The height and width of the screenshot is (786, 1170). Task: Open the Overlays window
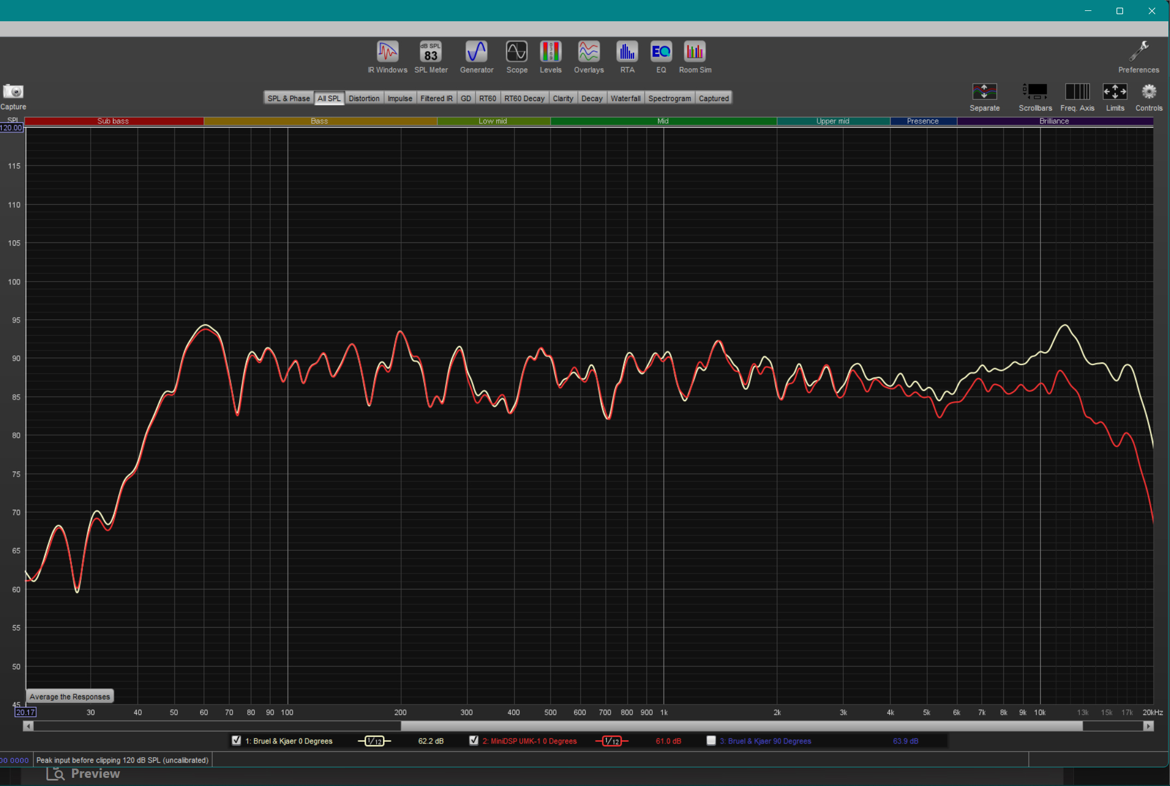[589, 57]
